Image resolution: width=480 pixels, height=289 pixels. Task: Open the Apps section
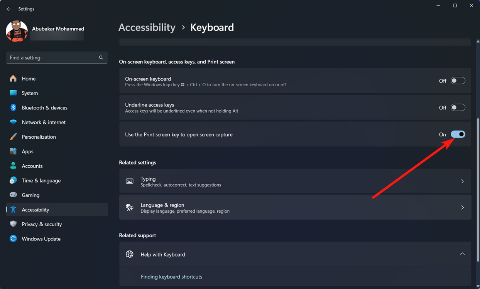(27, 151)
